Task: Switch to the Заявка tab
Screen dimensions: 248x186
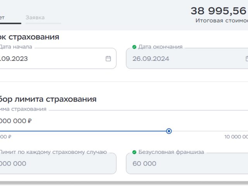Action: click(35, 17)
